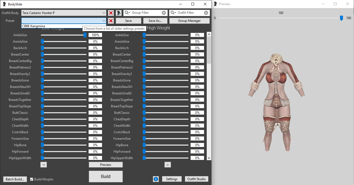Copy high weight to low with left arrow
The image size is (354, 185).
[167, 165]
